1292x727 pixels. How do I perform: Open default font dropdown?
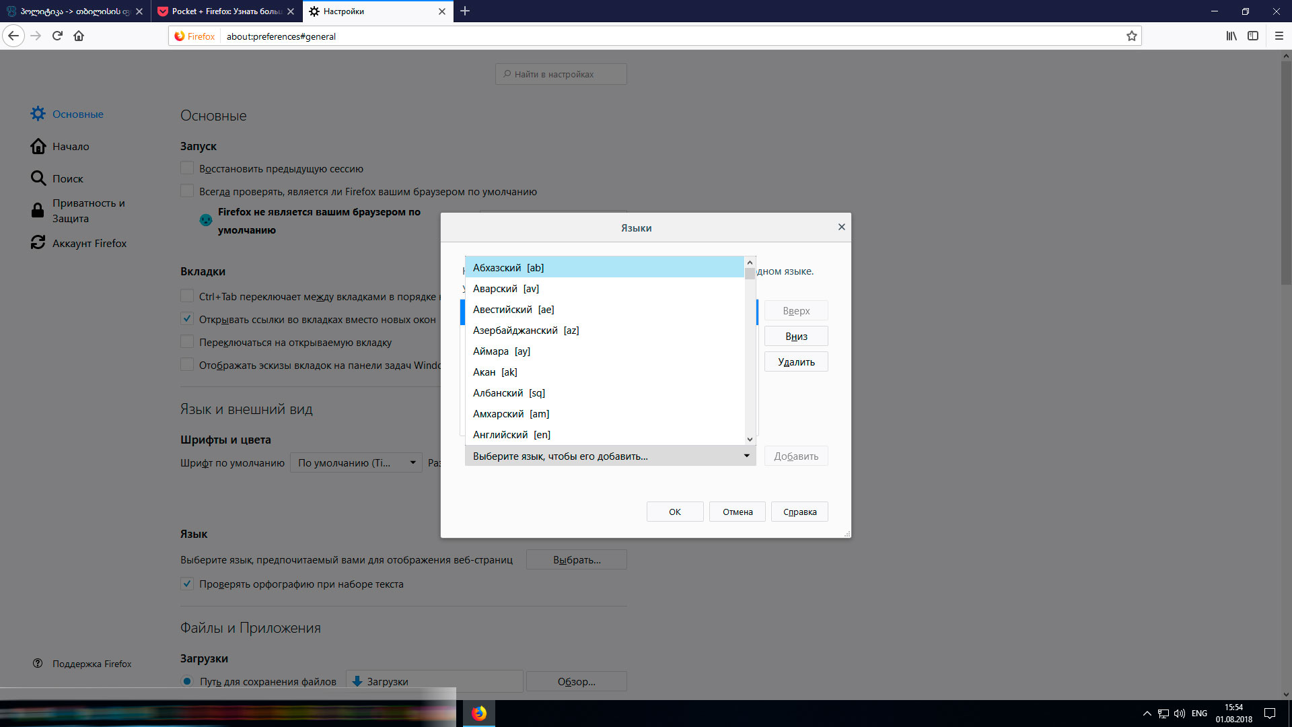(356, 463)
